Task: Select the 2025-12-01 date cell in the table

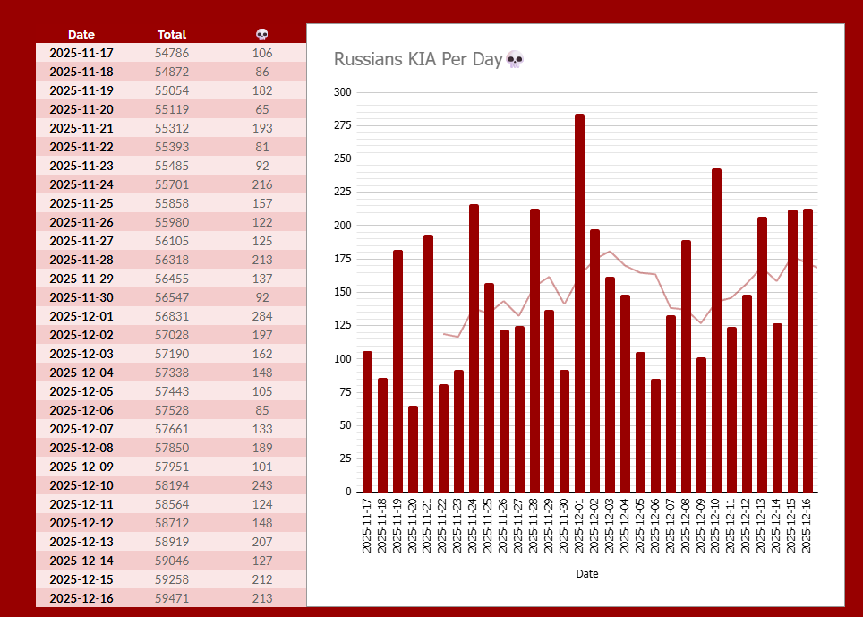Action: (81, 316)
